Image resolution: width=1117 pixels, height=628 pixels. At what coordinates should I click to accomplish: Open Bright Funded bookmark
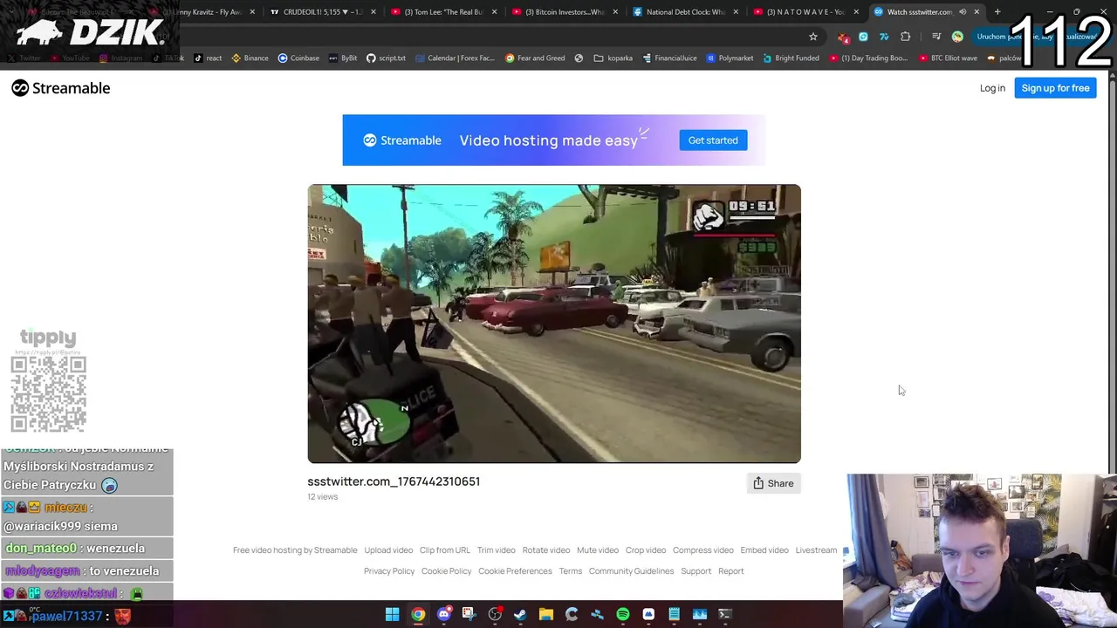coord(791,58)
